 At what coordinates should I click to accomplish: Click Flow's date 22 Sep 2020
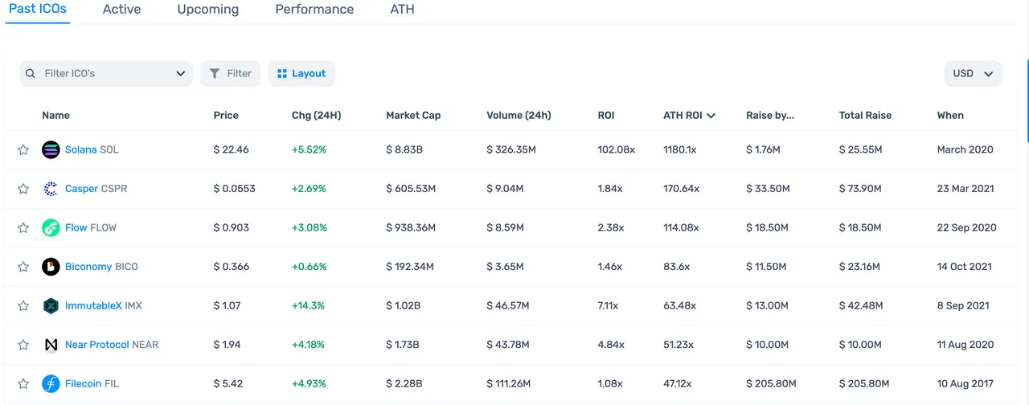point(966,227)
